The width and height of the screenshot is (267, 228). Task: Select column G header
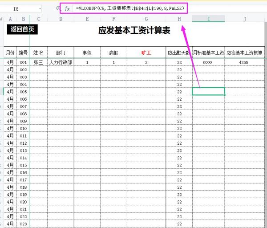[146, 19]
